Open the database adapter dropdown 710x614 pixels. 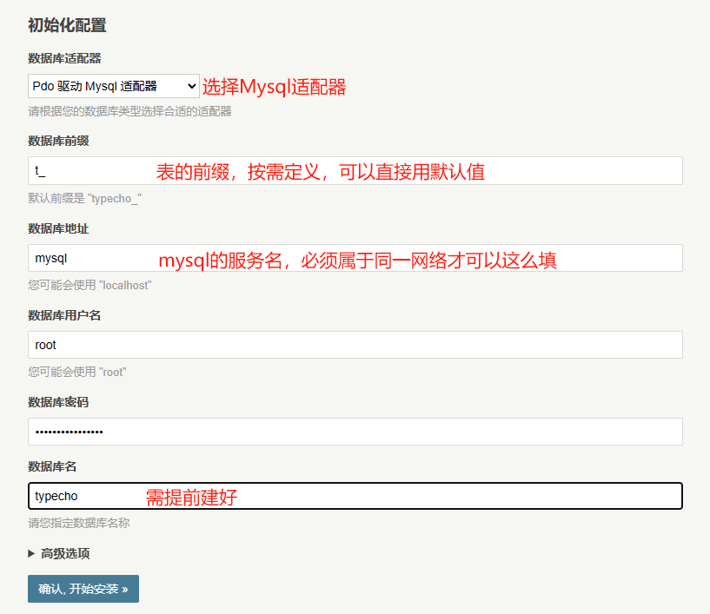pos(114,86)
